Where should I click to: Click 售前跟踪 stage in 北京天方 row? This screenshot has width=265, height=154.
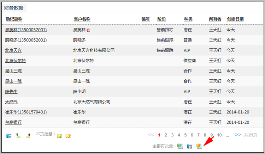click(x=165, y=50)
